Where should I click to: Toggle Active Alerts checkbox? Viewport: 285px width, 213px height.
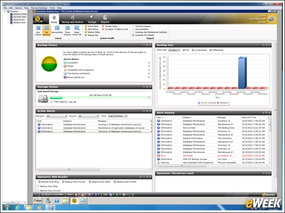(86, 26)
